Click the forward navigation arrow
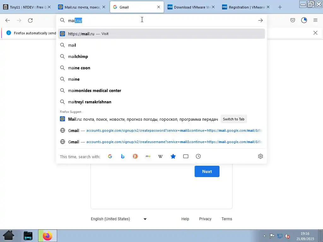This screenshot has height=242, width=323. point(19,20)
